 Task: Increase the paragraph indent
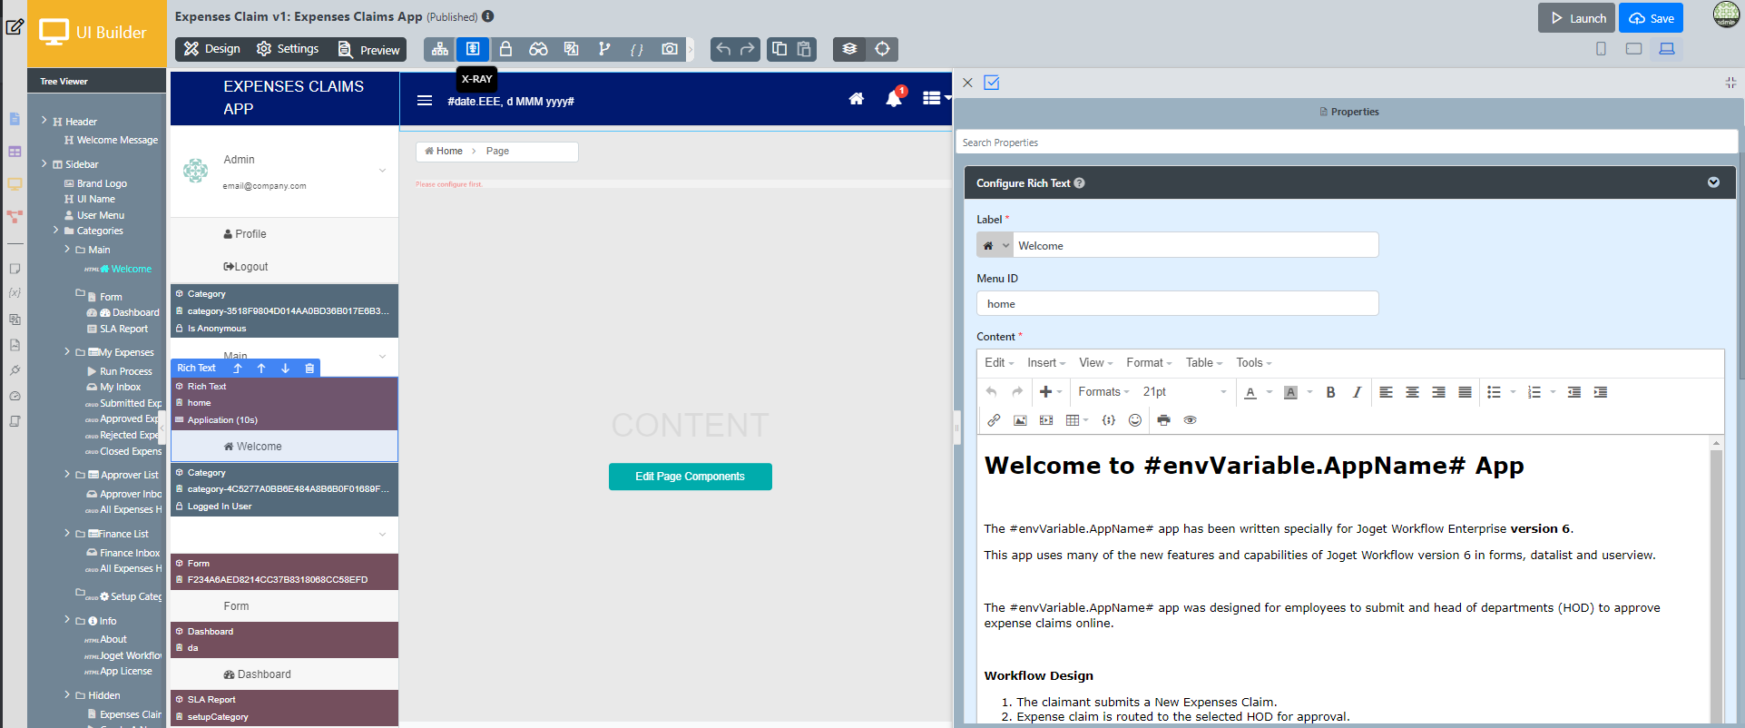point(1601,392)
